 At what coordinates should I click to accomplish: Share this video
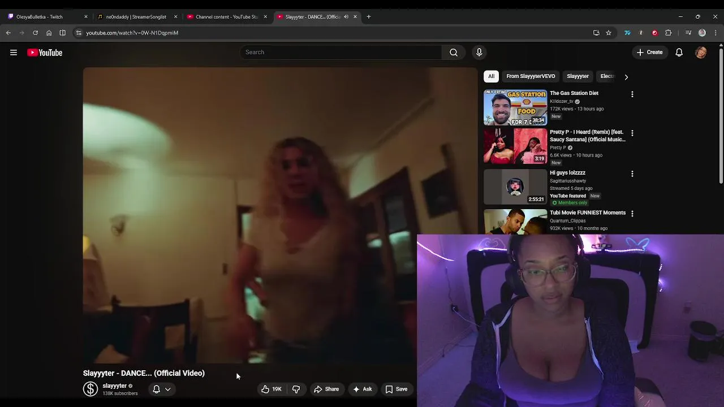click(x=326, y=389)
